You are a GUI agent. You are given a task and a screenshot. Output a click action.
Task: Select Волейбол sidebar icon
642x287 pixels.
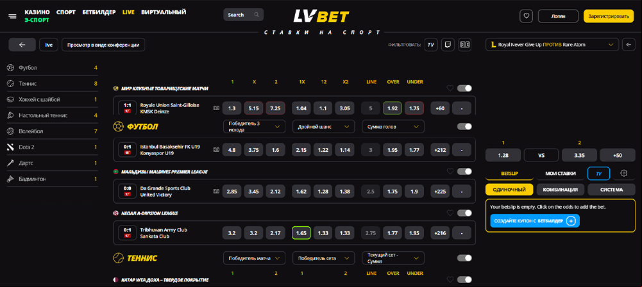11,131
